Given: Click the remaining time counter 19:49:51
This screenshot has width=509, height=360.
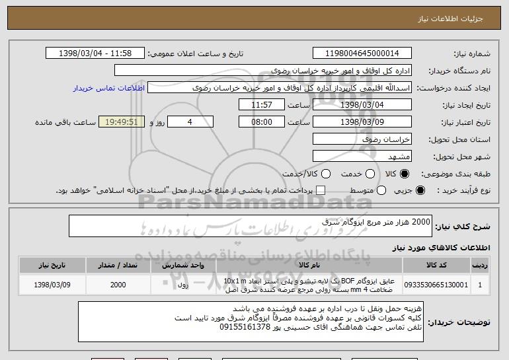Looking at the screenshot, I should click(122, 122).
